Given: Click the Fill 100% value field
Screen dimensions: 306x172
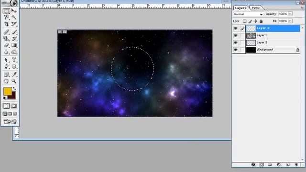Looking at the screenshot, I should 283,21.
